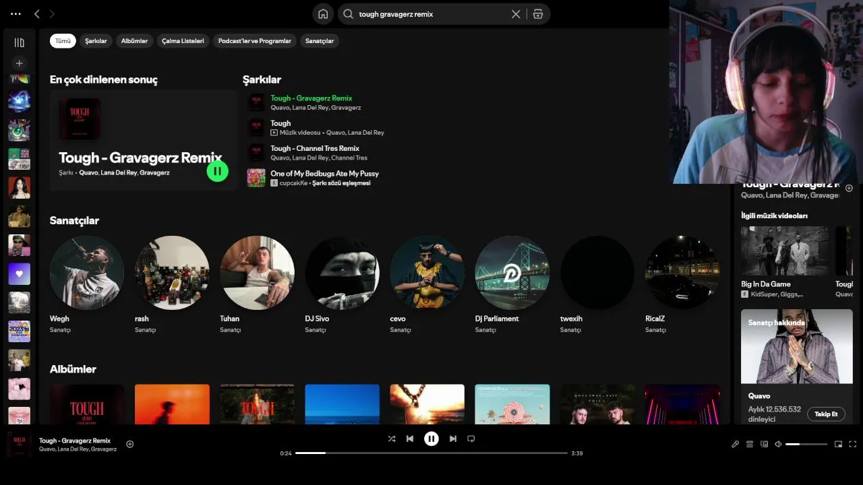863x485 pixels.
Task: Skip to next track
Action: click(453, 439)
